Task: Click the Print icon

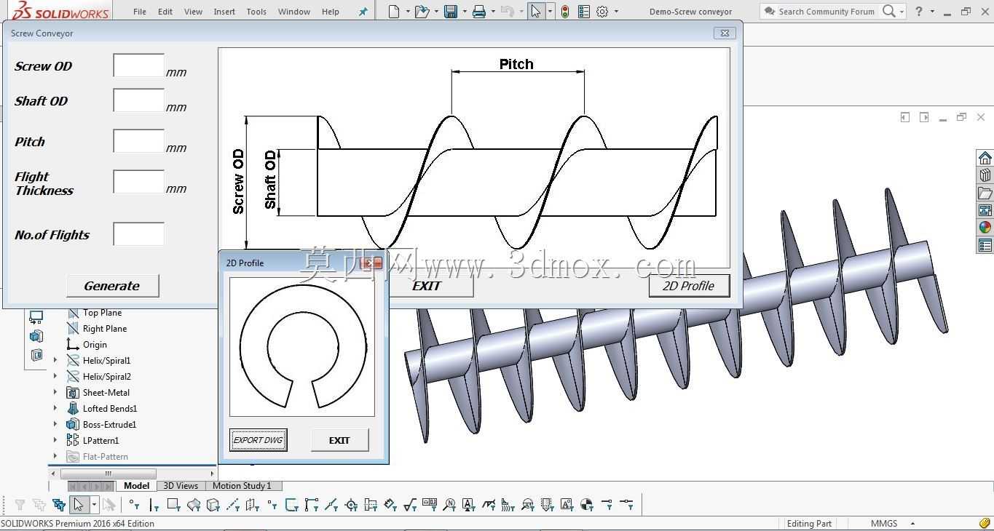Action: [x=478, y=12]
